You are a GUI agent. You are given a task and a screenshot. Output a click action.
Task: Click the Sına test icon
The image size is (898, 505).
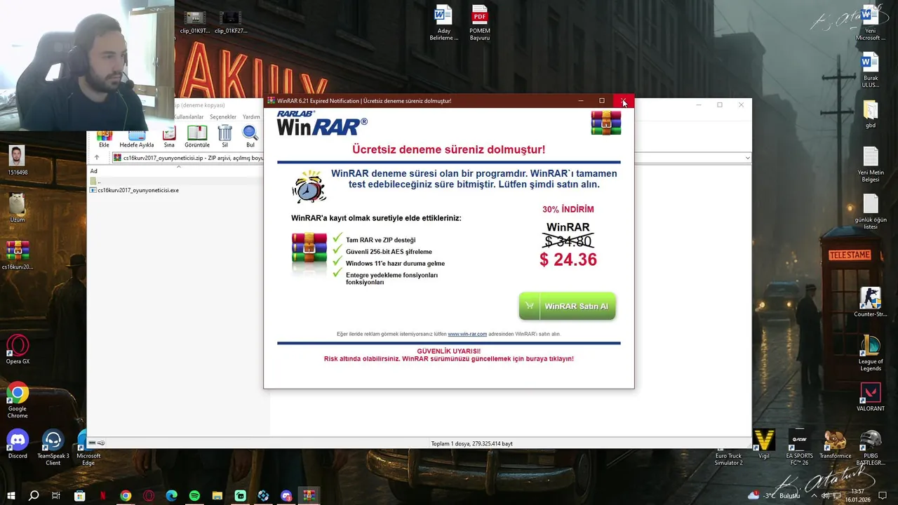(x=169, y=137)
